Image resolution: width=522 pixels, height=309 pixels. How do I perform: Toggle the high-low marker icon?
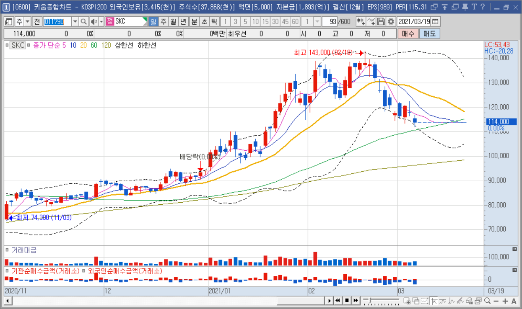[x=434, y=301]
